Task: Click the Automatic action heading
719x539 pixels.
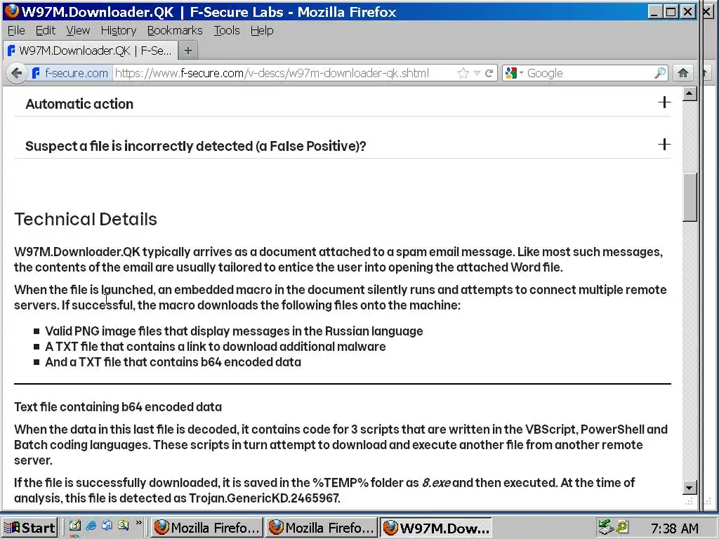Action: (79, 104)
